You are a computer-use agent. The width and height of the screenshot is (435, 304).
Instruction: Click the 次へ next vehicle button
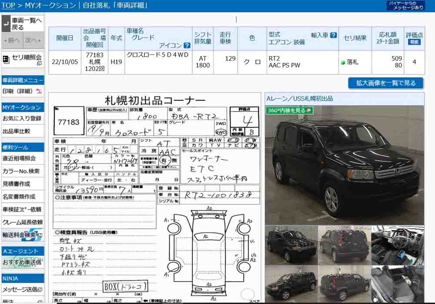coord(33,40)
